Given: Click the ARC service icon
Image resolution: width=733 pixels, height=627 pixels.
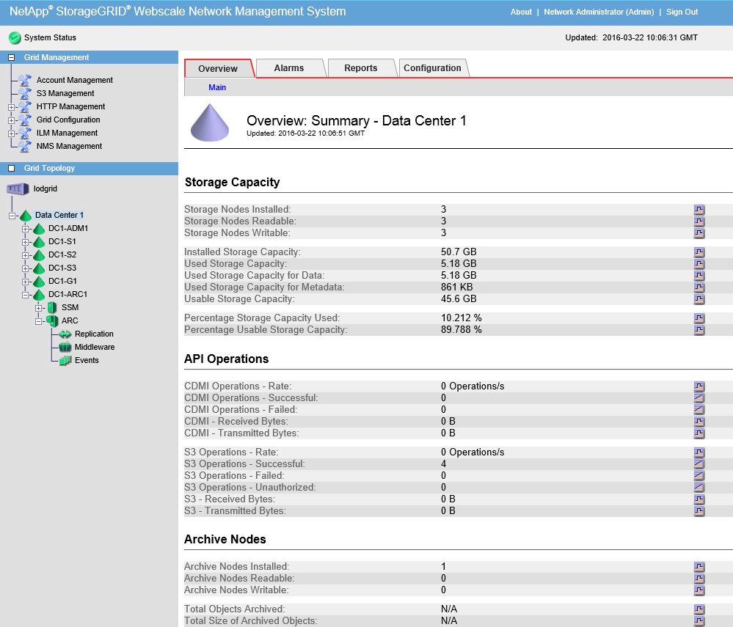Looking at the screenshot, I should [x=52, y=321].
